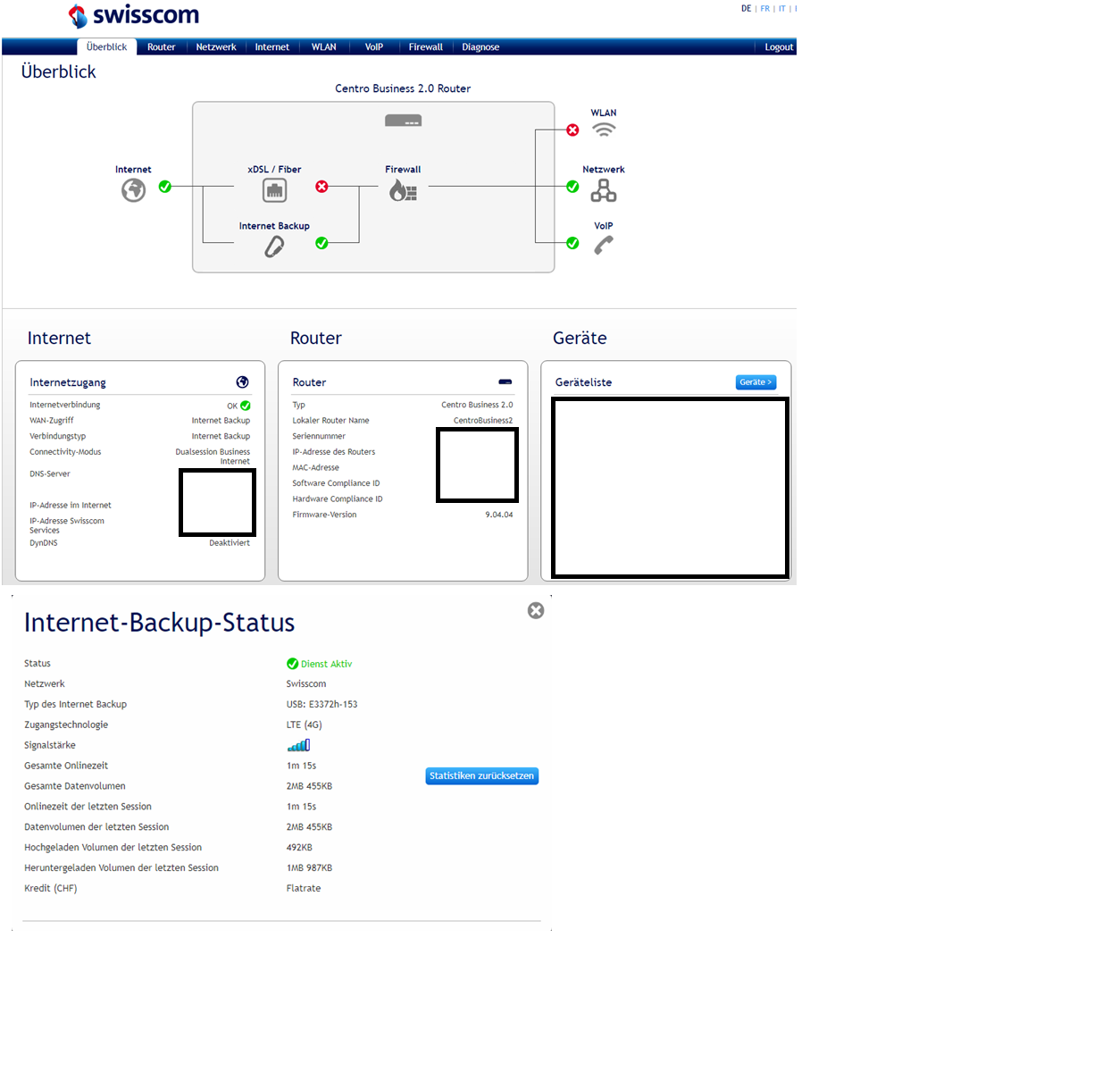Go to the Diagnose tab
This screenshot has width=1119, height=1089.
[480, 47]
